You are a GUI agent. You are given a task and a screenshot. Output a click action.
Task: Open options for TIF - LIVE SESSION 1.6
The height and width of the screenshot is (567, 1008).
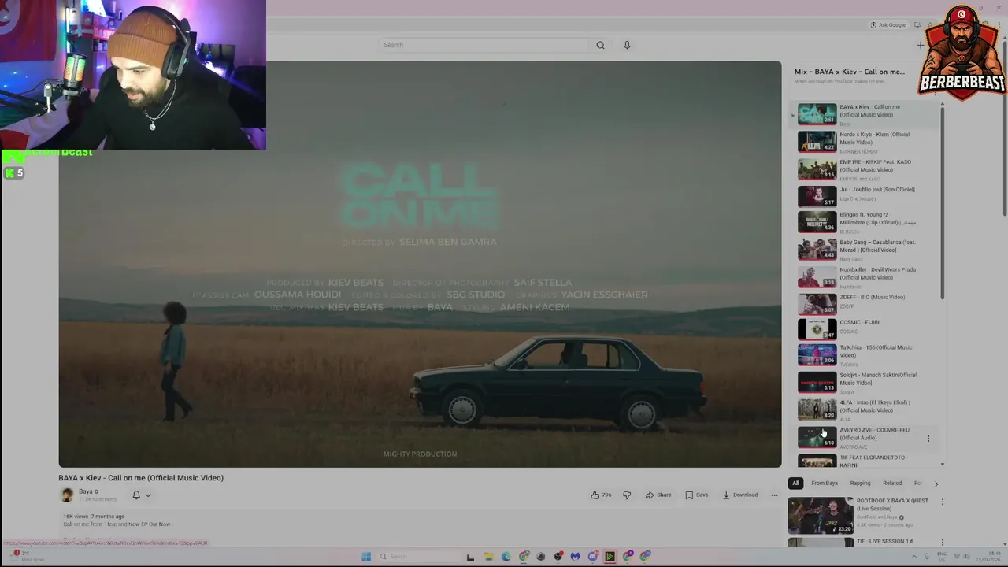943,543
